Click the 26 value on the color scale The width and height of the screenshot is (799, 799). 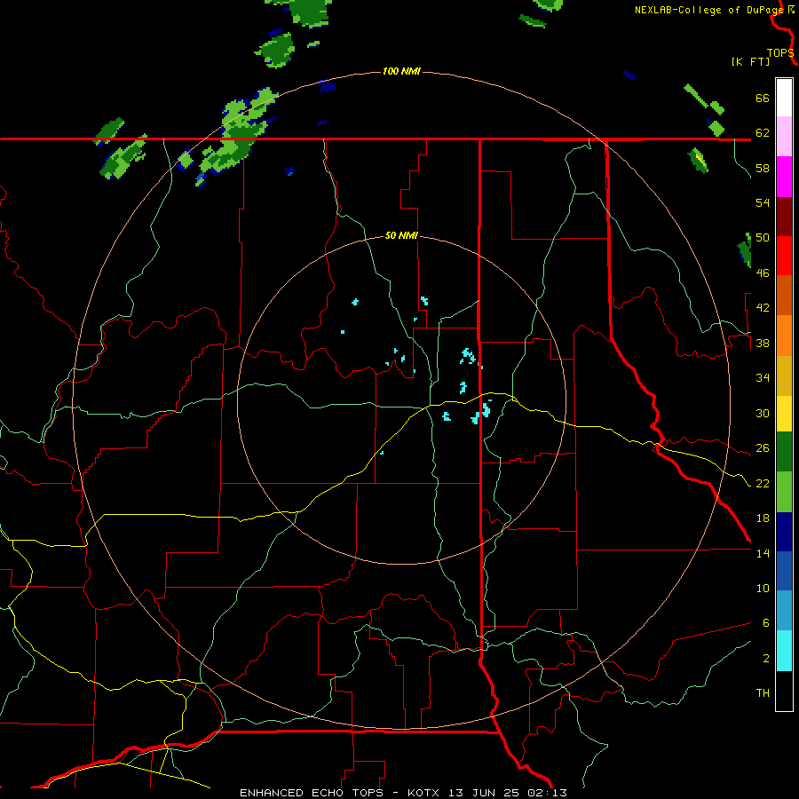click(763, 448)
